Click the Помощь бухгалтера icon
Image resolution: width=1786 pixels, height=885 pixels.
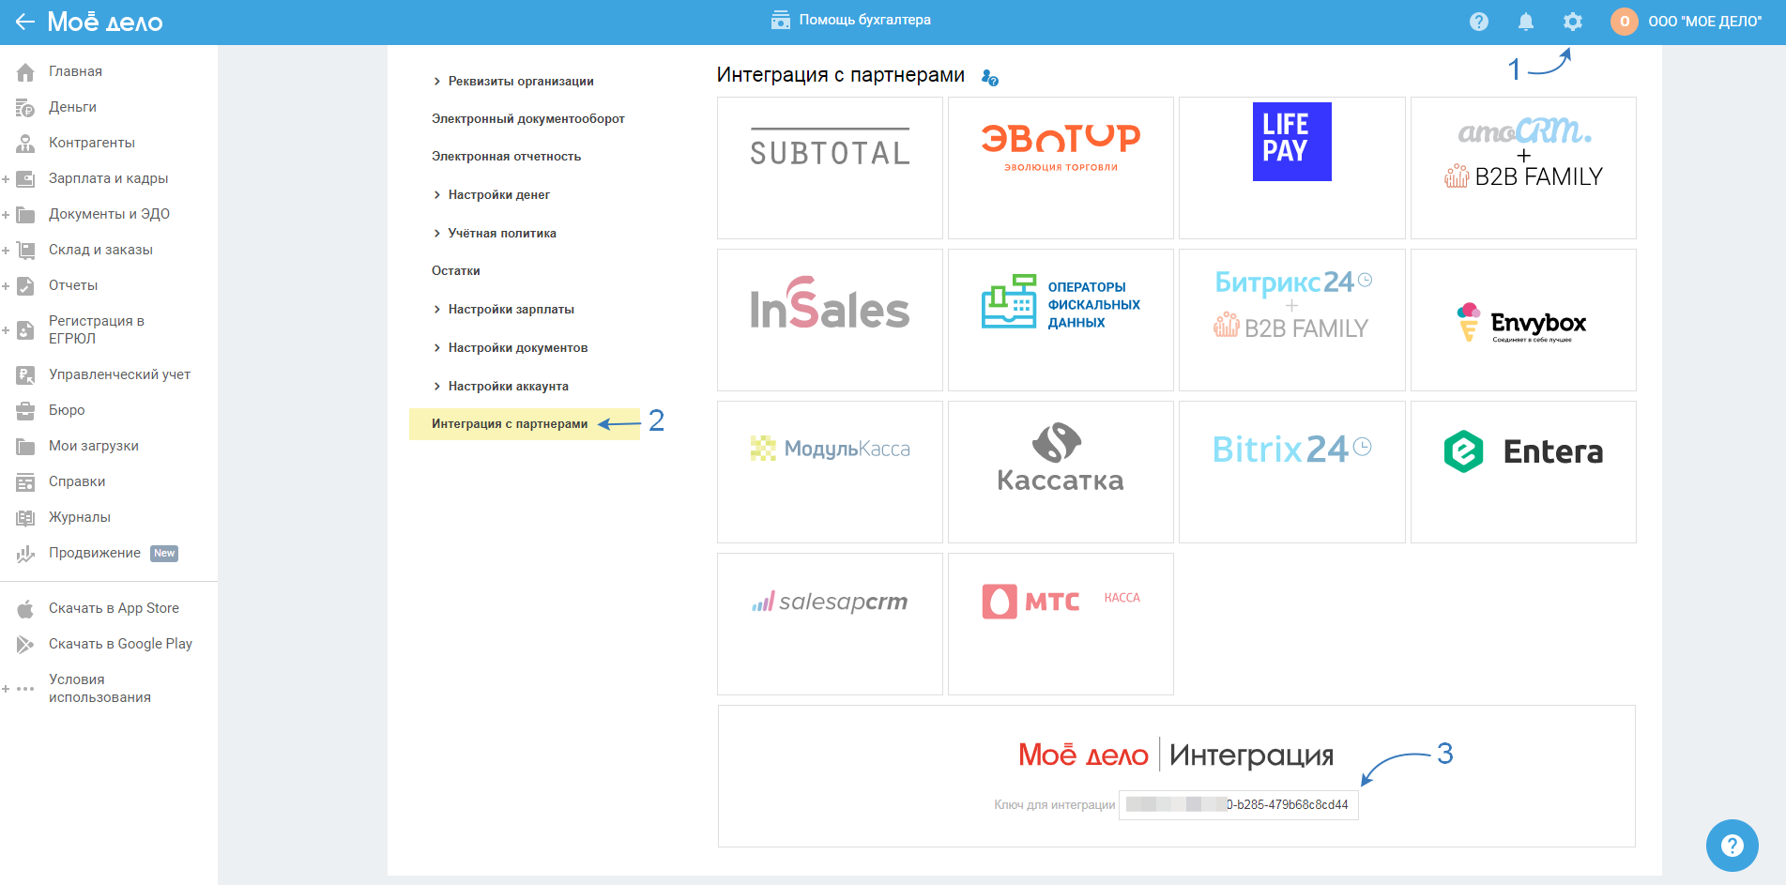[x=781, y=20]
